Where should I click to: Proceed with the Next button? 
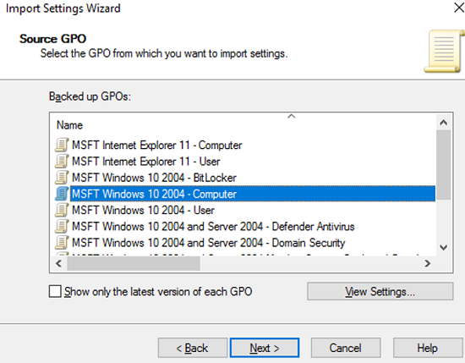[265, 348]
